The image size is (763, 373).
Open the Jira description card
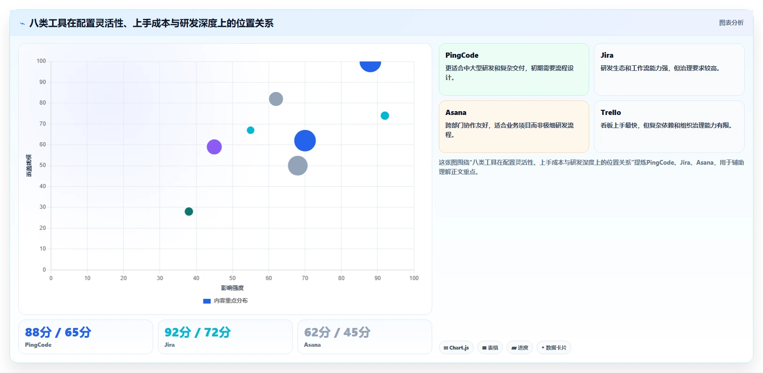669,69
